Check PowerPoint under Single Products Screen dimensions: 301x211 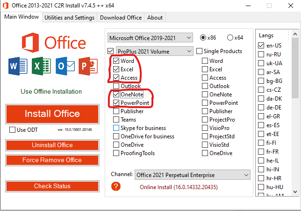click(x=205, y=103)
